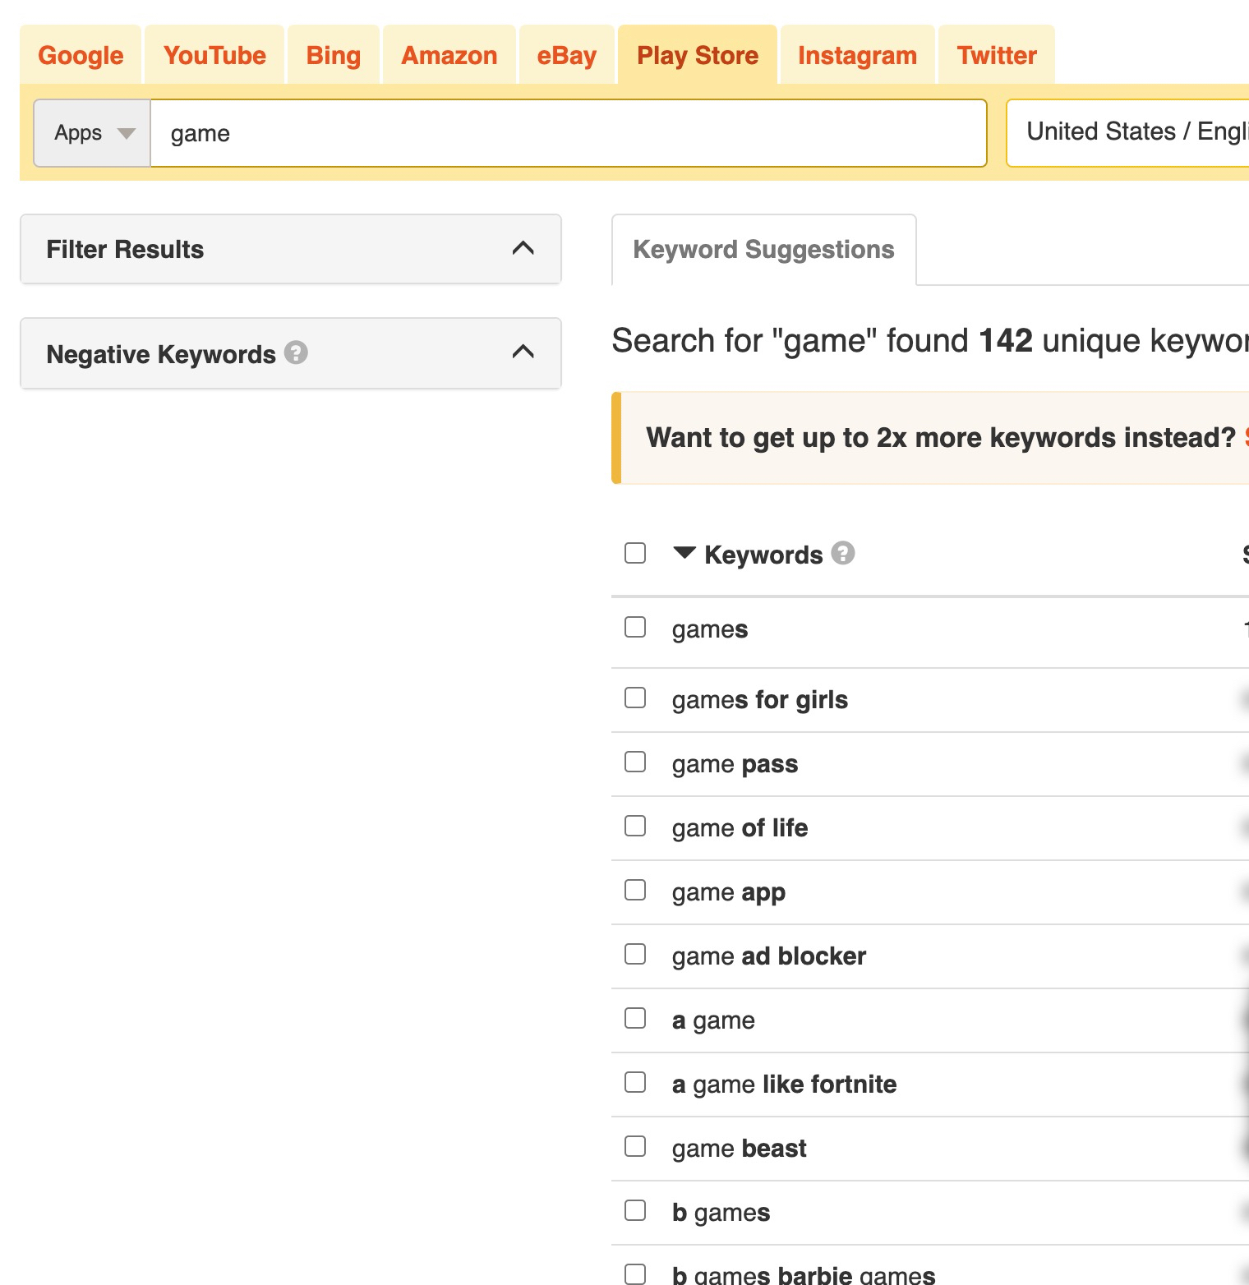1249x1285 pixels.
Task: Open the Amazon search tab
Action: [x=449, y=55]
